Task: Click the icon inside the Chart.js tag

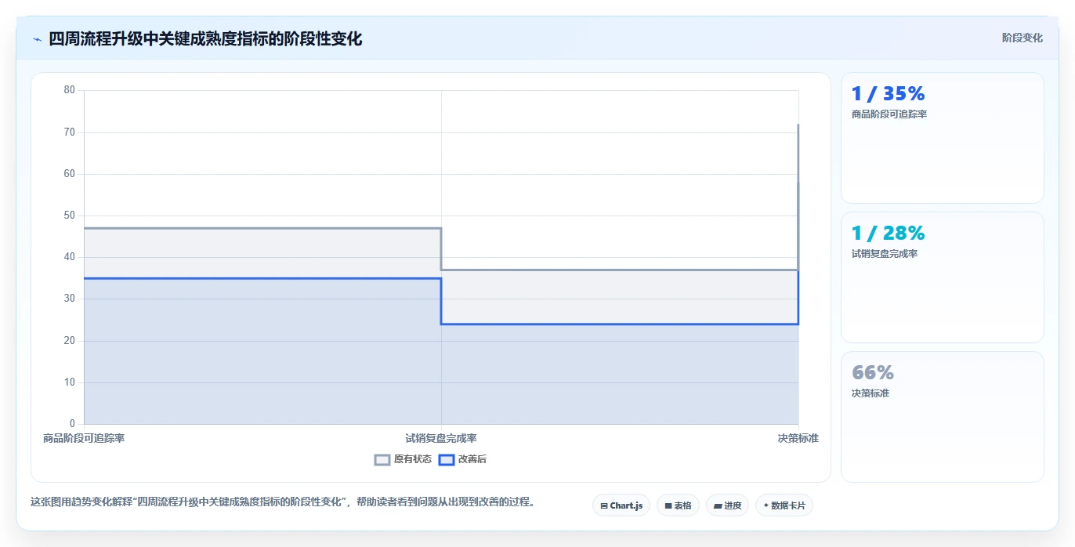Action: point(604,506)
